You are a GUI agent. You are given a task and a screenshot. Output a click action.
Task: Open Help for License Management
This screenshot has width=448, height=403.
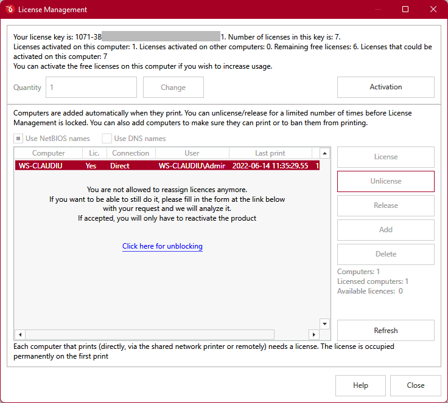[360, 385]
